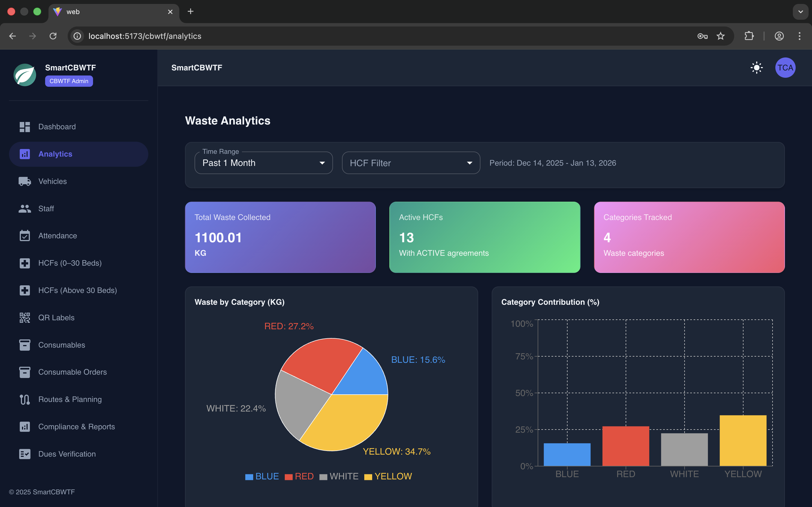Open Consumable Orders from the sidebar
This screenshot has height=507, width=812.
click(x=72, y=372)
